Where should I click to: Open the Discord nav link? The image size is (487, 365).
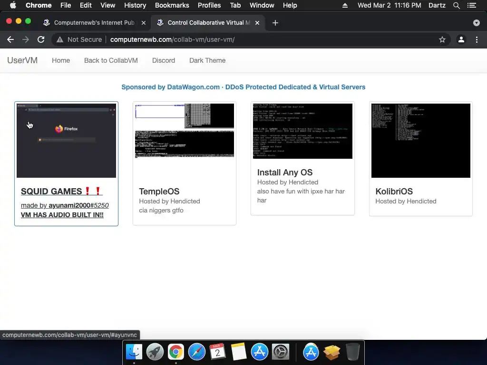[x=164, y=60]
